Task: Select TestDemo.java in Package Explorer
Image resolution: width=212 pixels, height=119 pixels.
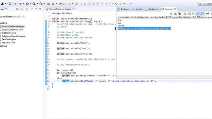Action: [9, 39]
